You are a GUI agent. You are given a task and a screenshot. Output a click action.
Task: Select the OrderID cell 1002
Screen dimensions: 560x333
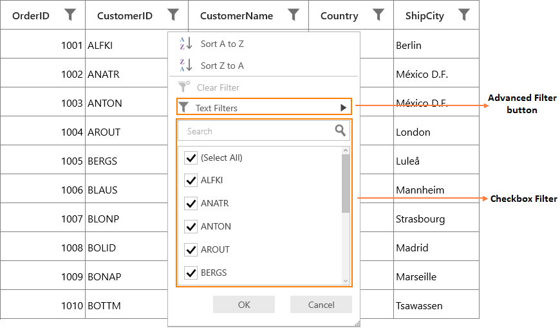pos(43,73)
